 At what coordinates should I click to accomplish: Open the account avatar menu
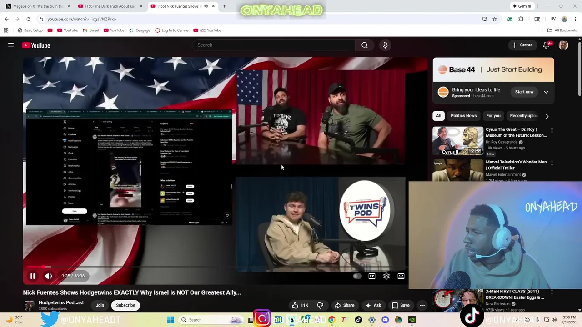[563, 45]
